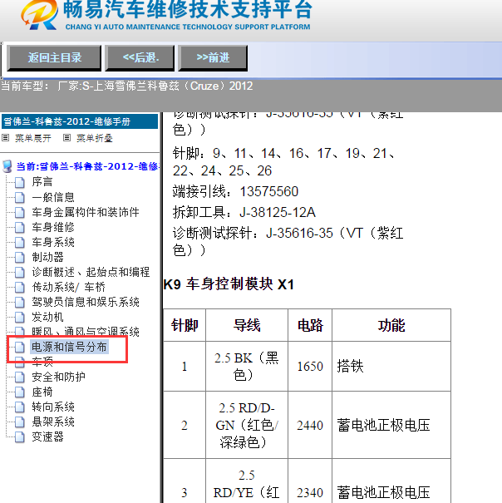Click the wire cell 2.5 RD/D-GN（红色/深绿色）
502x503 pixels.
pos(247,426)
